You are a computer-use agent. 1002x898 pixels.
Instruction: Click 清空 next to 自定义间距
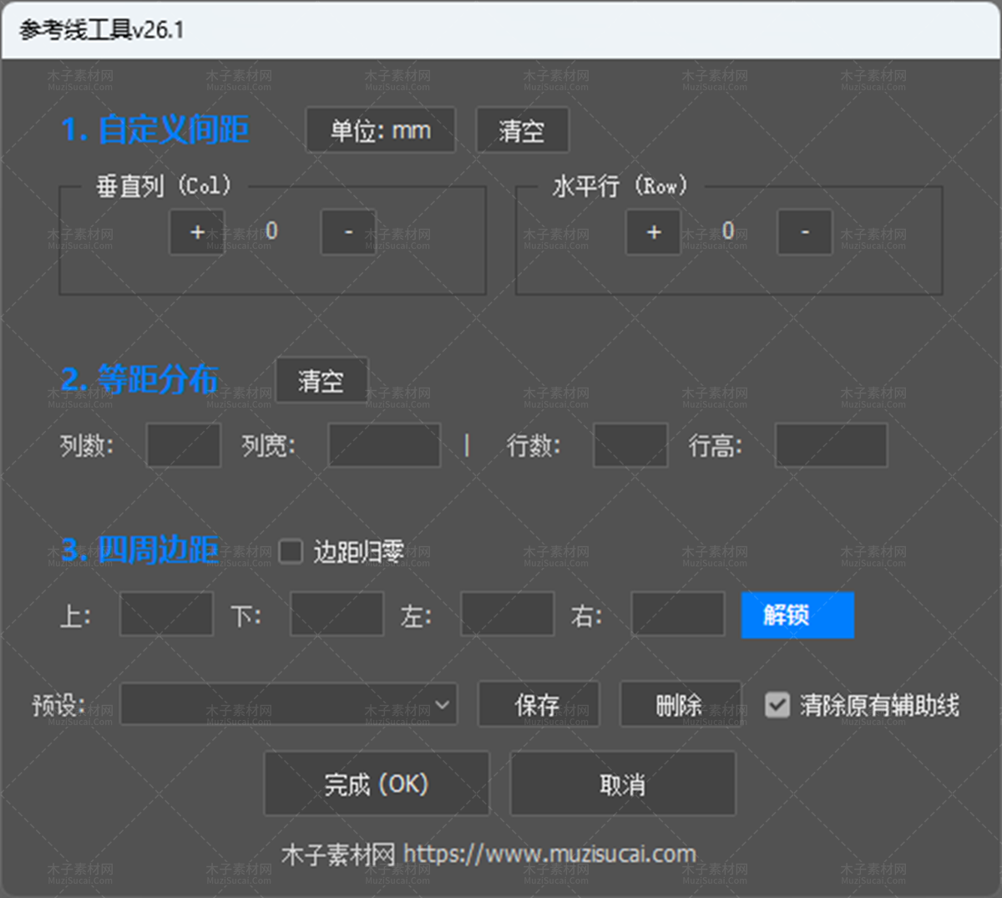(x=523, y=130)
